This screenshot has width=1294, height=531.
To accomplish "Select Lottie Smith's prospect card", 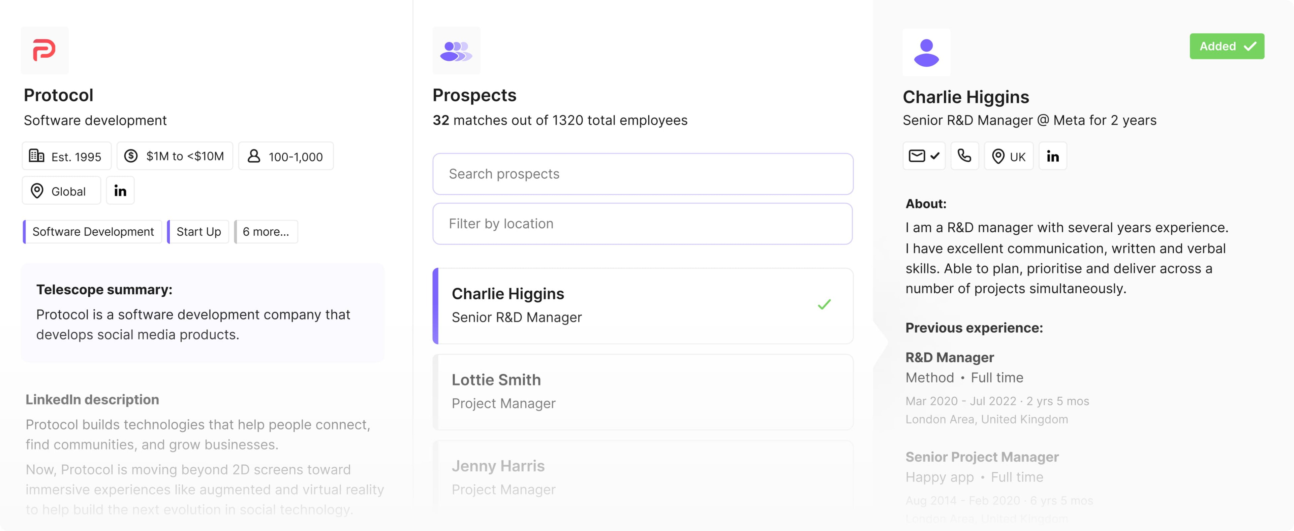I will pos(643,392).
